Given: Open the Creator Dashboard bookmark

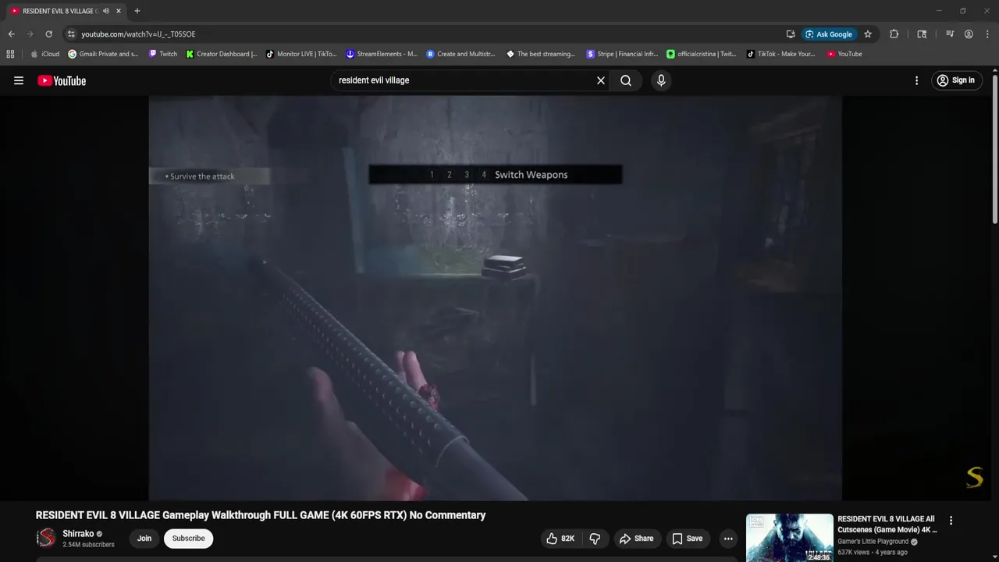Looking at the screenshot, I should 222,54.
